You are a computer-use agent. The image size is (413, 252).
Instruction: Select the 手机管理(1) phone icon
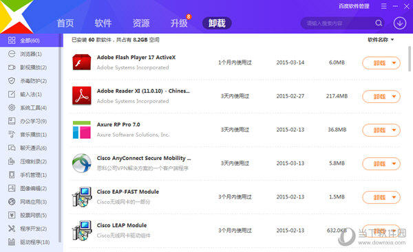point(12,174)
